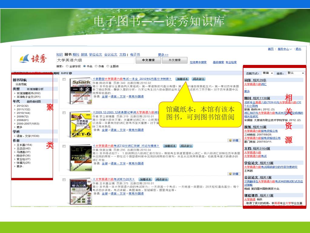Filter by years 2000-2007(1053)

(x=28, y=124)
